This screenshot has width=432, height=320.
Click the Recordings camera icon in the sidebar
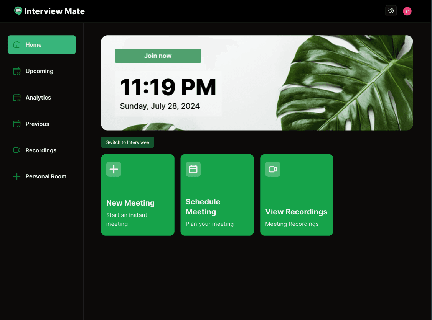(17, 150)
